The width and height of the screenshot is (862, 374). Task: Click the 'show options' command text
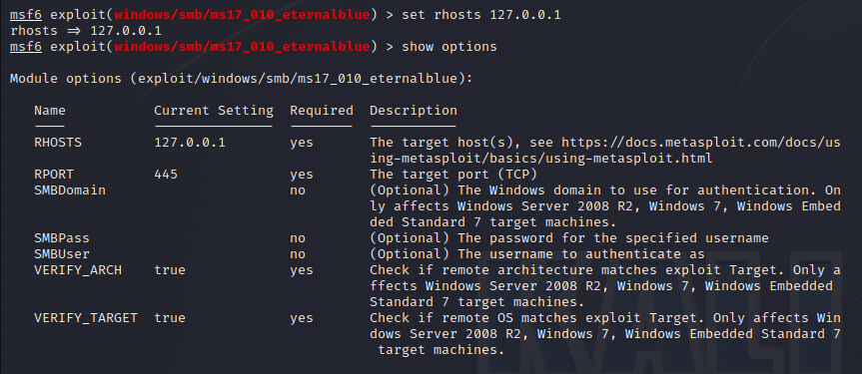tap(449, 47)
